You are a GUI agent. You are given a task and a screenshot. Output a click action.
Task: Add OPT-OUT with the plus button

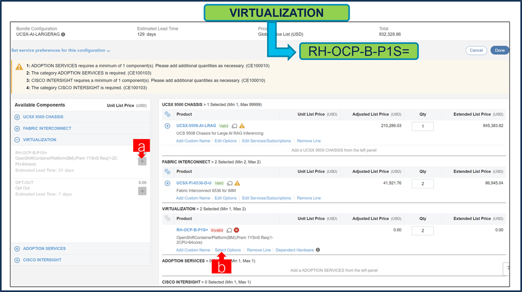click(x=142, y=191)
